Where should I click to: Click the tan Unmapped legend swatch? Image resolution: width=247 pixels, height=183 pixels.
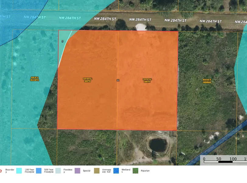(97, 171)
